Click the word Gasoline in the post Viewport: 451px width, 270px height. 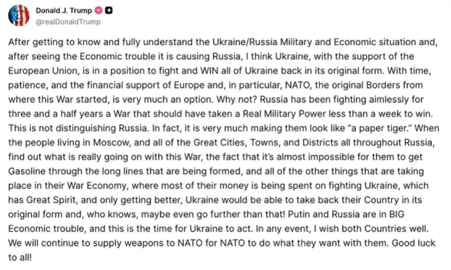pos(27,171)
